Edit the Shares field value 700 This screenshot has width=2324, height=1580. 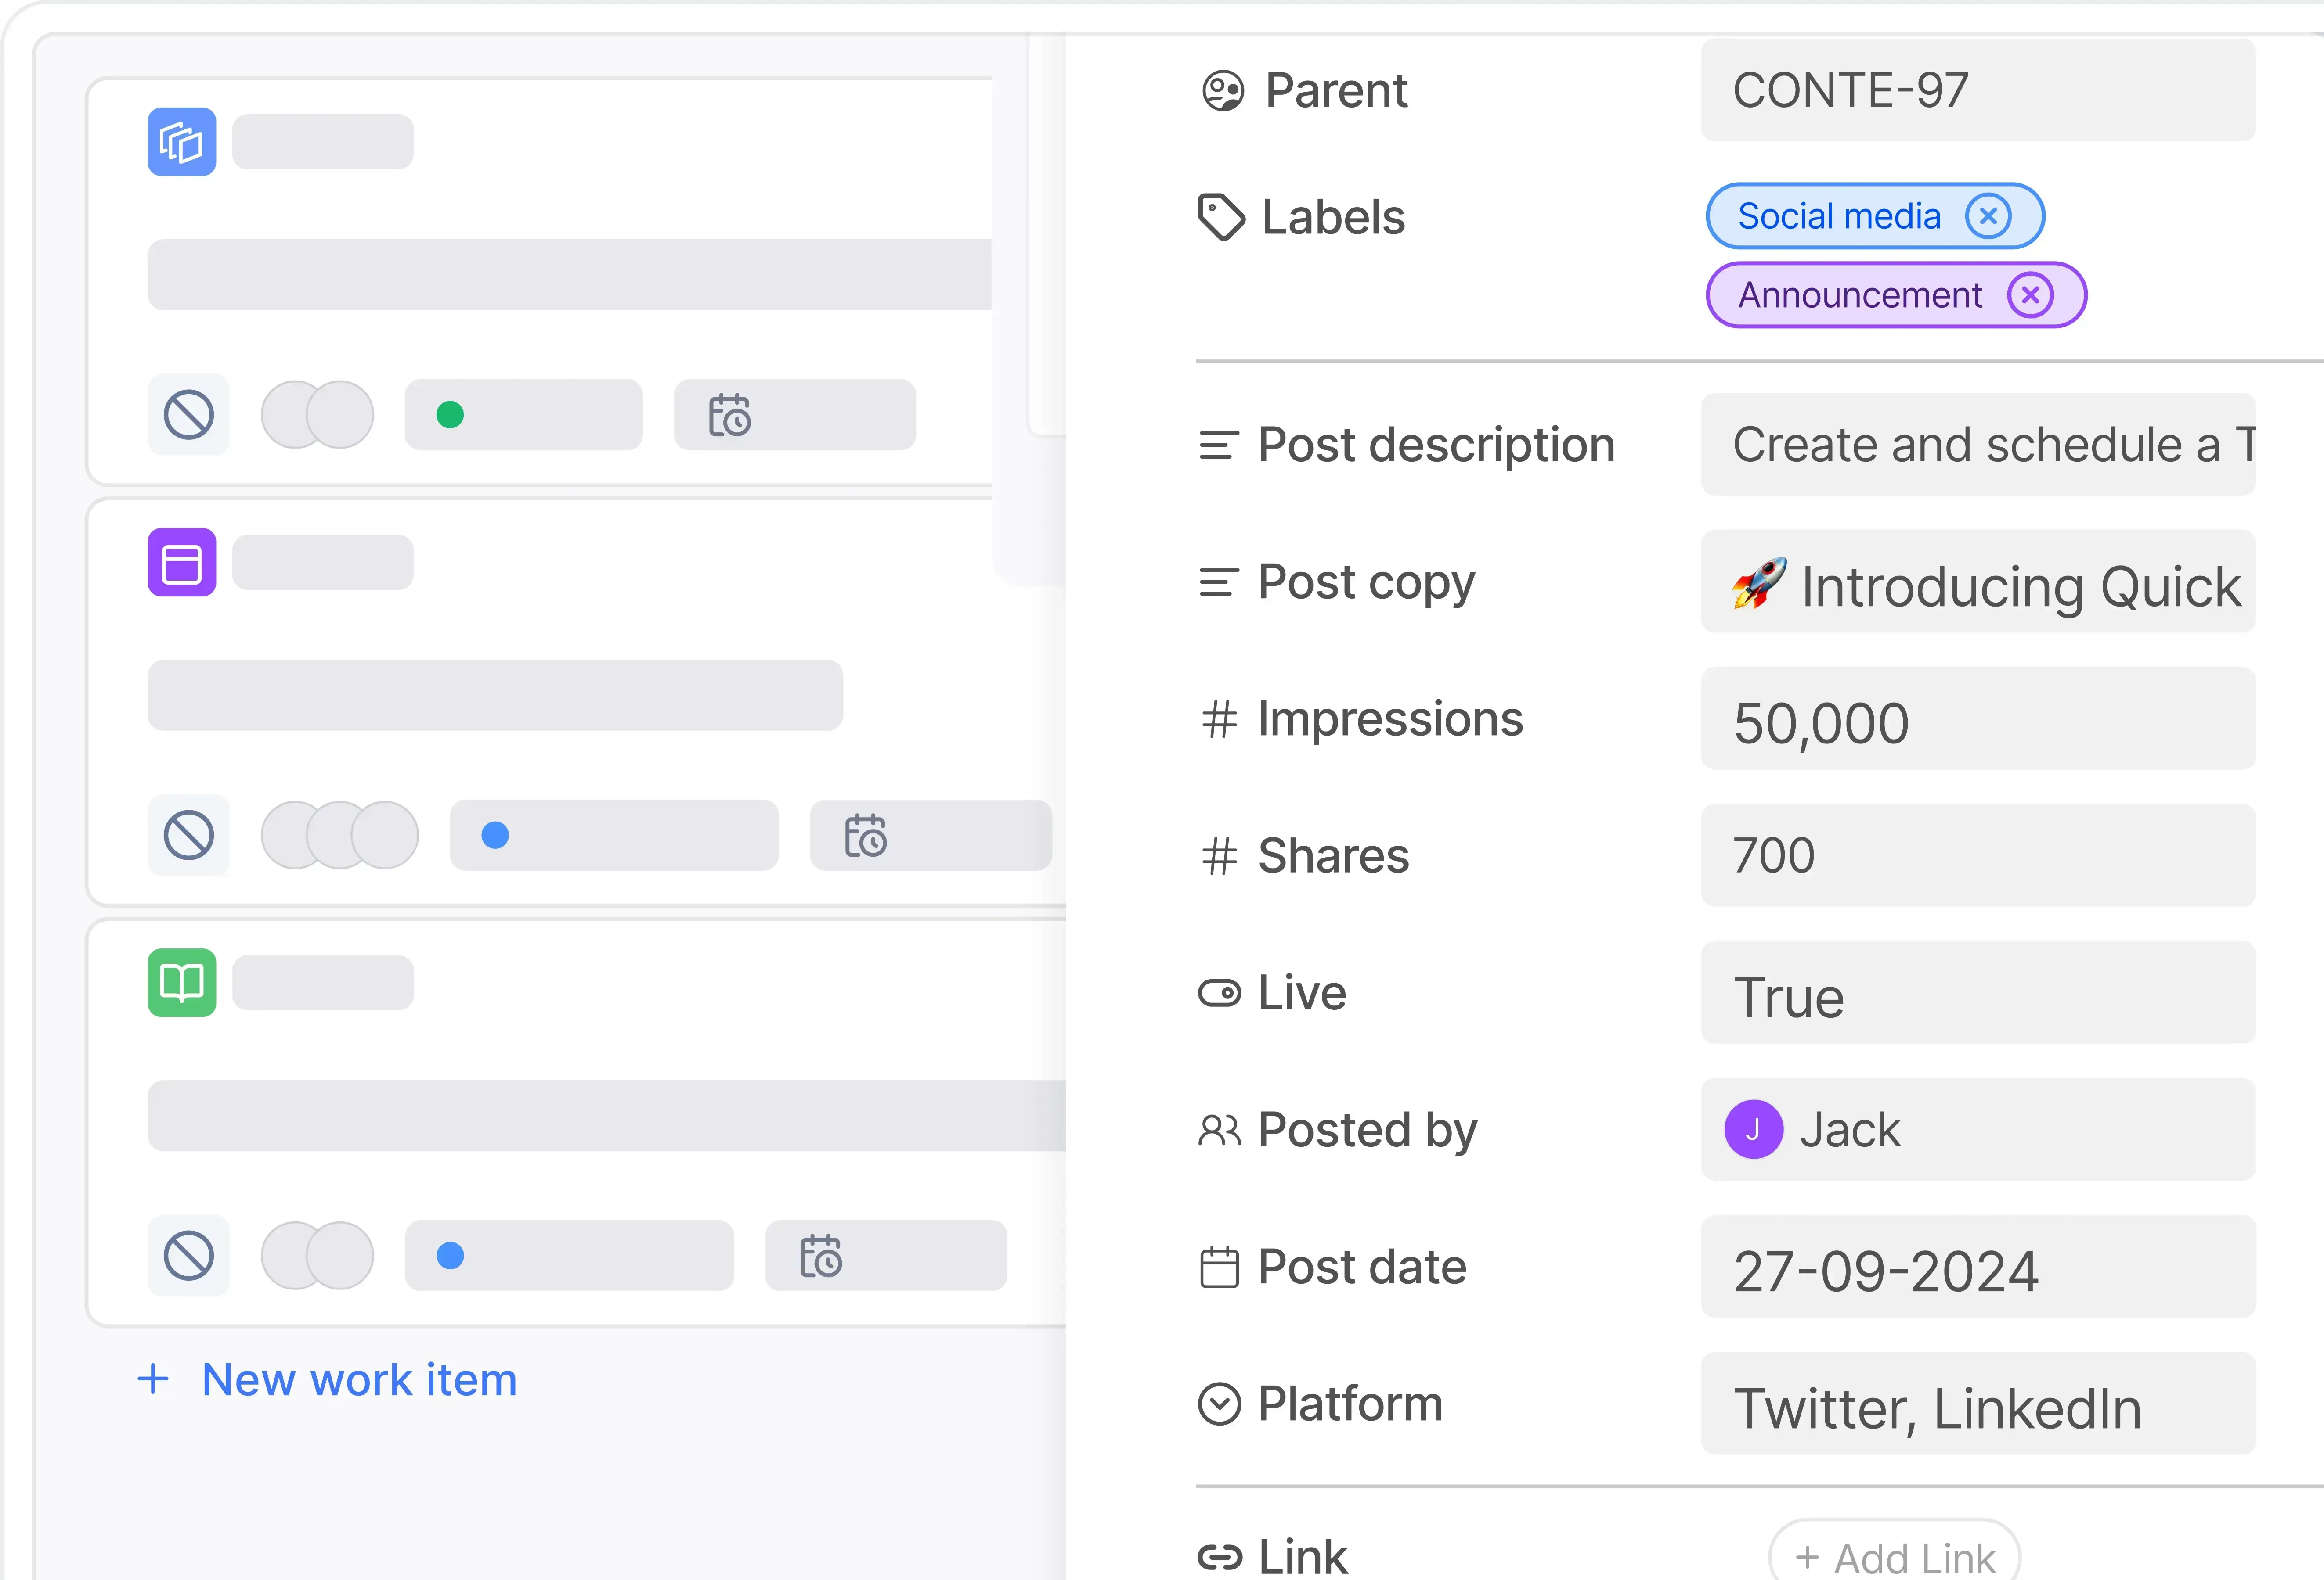(1977, 856)
